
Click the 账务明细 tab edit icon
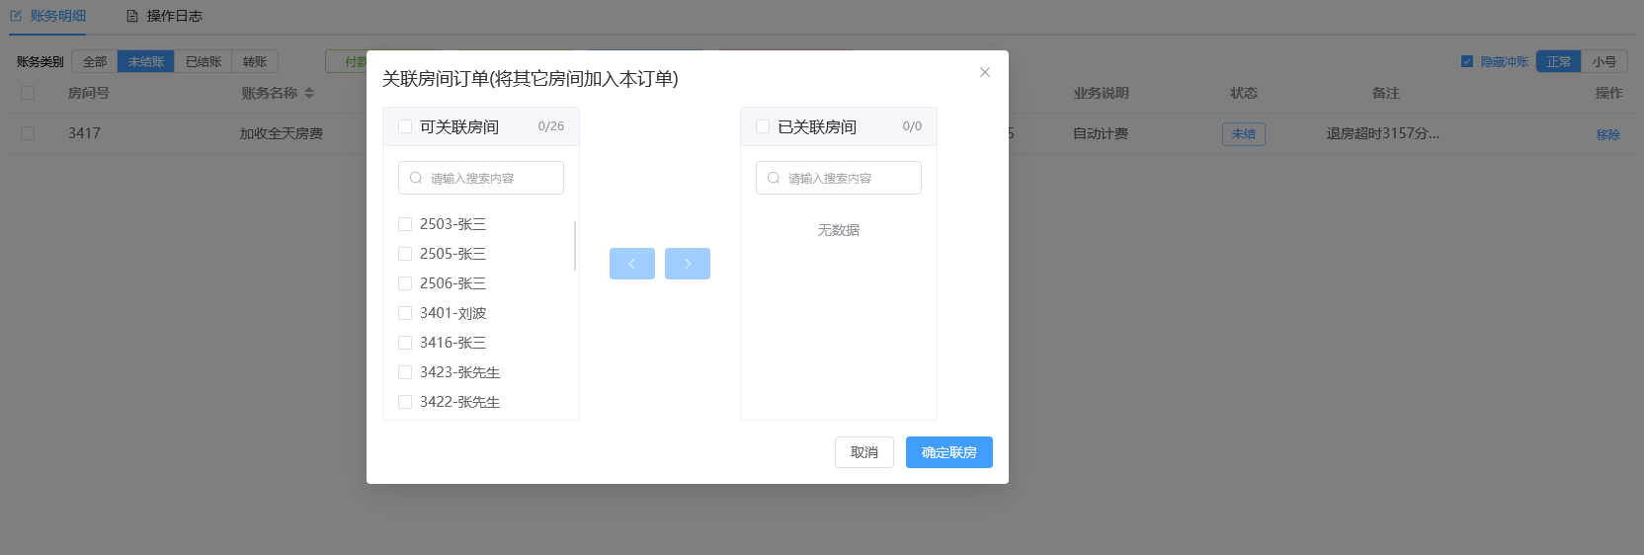[16, 16]
